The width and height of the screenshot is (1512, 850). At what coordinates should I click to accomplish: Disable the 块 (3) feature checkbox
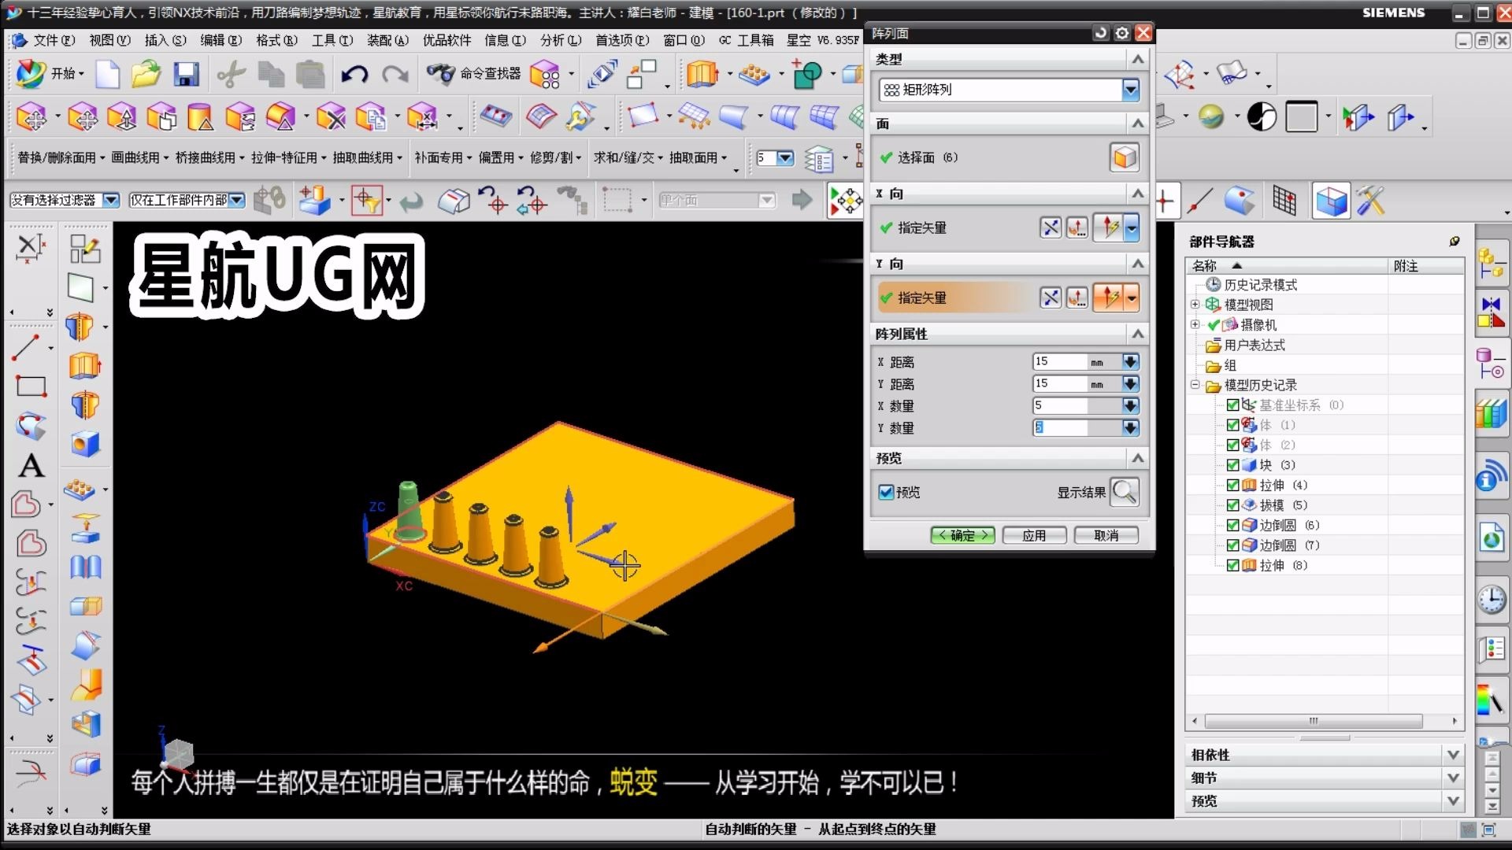tap(1233, 464)
